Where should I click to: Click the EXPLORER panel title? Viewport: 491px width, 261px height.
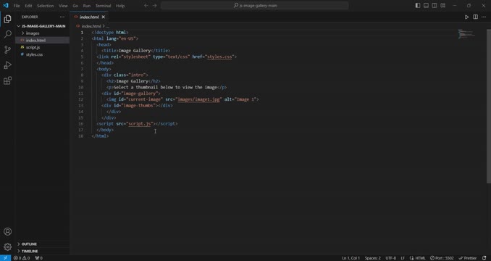point(30,17)
